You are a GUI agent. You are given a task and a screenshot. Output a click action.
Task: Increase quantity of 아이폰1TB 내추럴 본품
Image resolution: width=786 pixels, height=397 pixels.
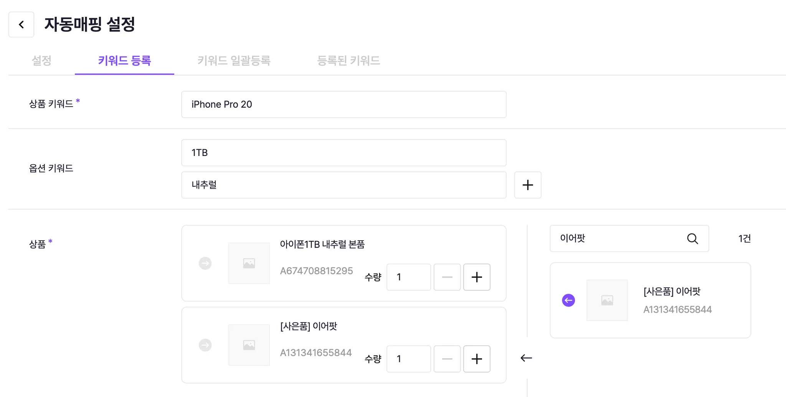477,277
